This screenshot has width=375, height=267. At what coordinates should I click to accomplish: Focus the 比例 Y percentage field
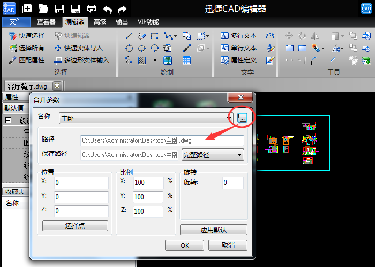pos(148,197)
